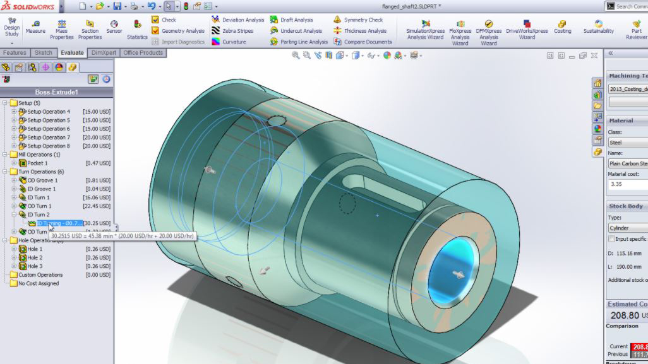This screenshot has width=648, height=364.
Task: Open Compare Documents
Action: 363,42
